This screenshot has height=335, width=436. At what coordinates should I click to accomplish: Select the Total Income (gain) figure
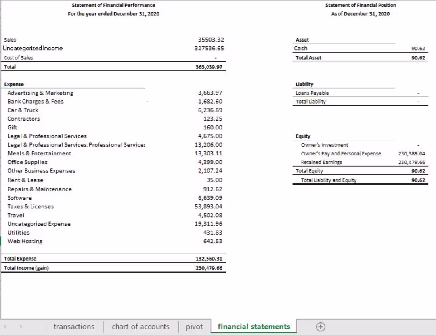pyautogui.click(x=210, y=268)
